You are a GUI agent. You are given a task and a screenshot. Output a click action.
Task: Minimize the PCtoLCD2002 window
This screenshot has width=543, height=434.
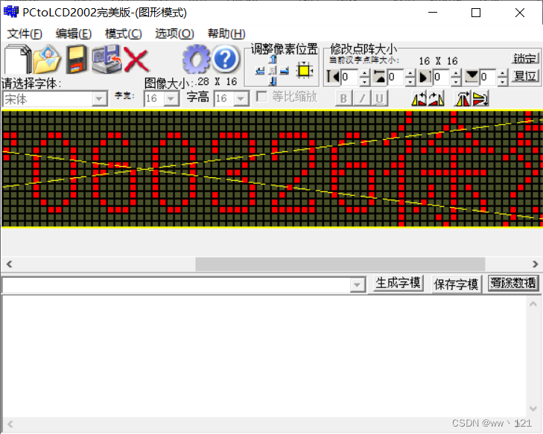[433, 13]
